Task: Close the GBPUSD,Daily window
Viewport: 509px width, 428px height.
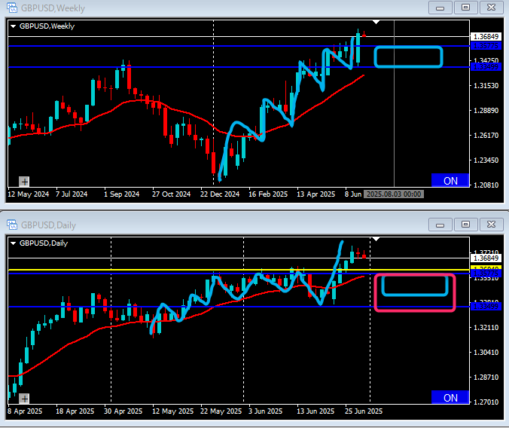Action: [x=491, y=225]
